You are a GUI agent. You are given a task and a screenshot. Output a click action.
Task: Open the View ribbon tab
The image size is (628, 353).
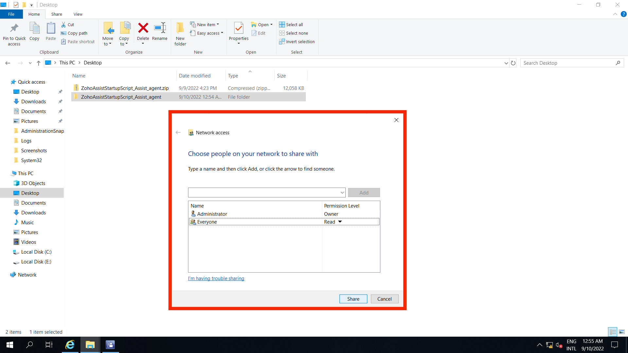pos(78,14)
